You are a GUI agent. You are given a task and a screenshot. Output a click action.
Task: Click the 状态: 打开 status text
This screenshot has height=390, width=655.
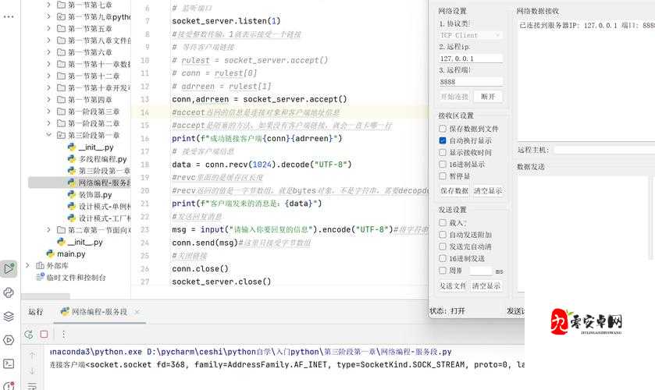pyautogui.click(x=447, y=310)
